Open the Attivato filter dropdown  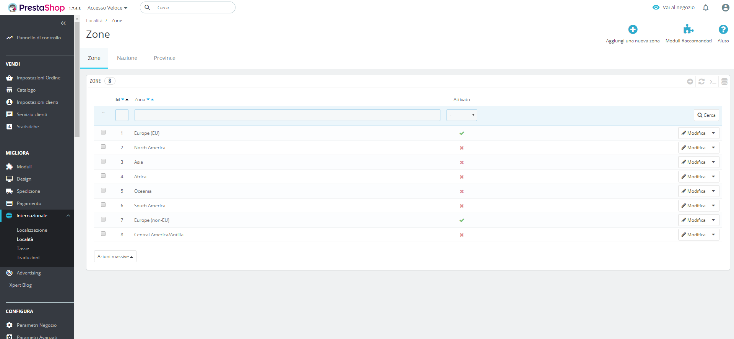click(x=462, y=115)
